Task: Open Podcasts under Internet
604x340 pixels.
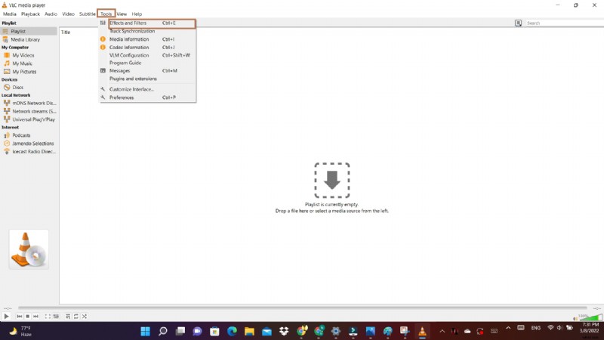Action: point(21,135)
